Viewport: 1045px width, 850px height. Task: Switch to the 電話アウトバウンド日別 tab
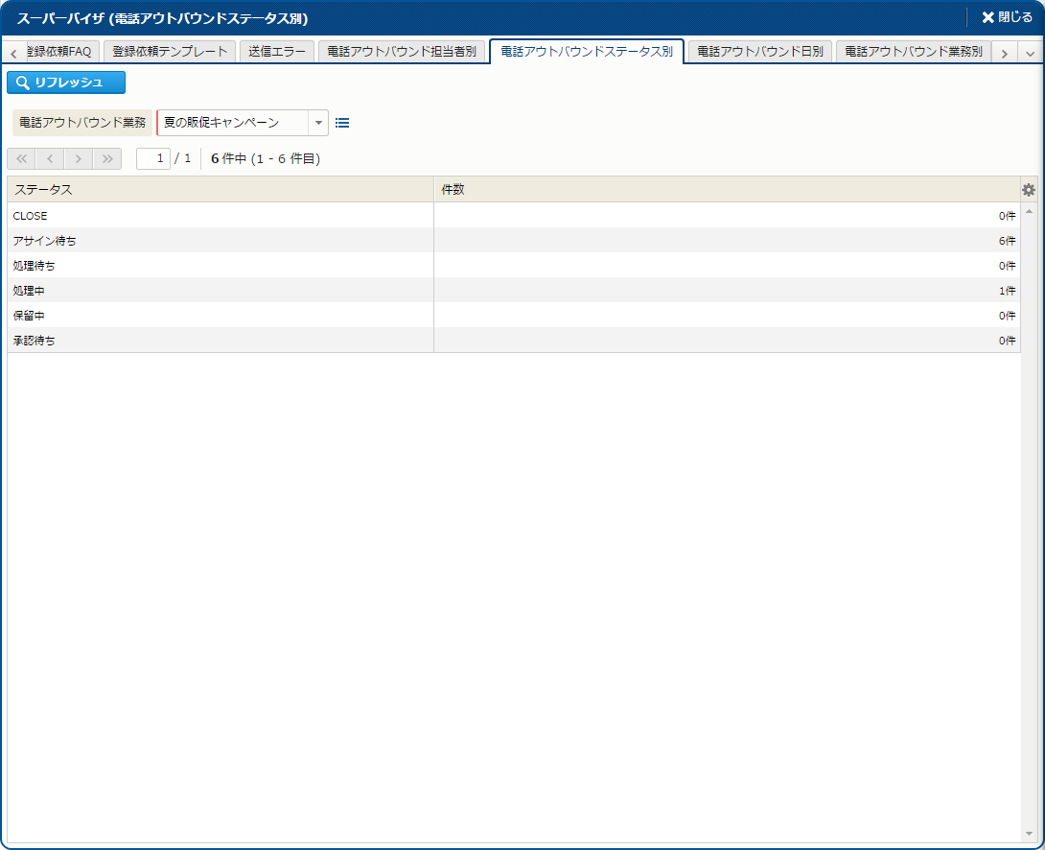(759, 52)
